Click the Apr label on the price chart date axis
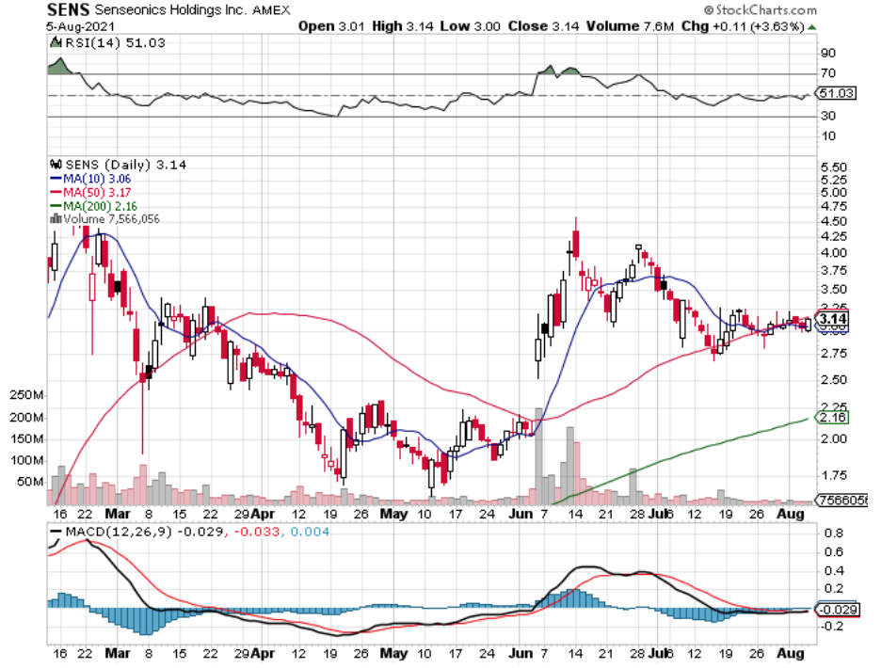This screenshot has width=881, height=668. pos(263,514)
